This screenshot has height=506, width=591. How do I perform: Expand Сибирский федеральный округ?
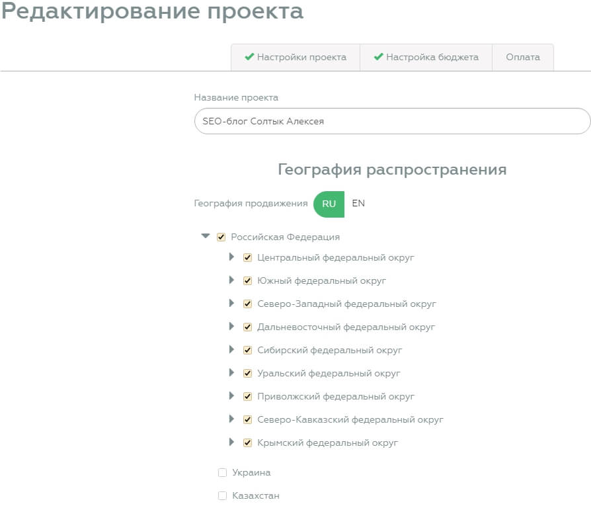pos(231,349)
